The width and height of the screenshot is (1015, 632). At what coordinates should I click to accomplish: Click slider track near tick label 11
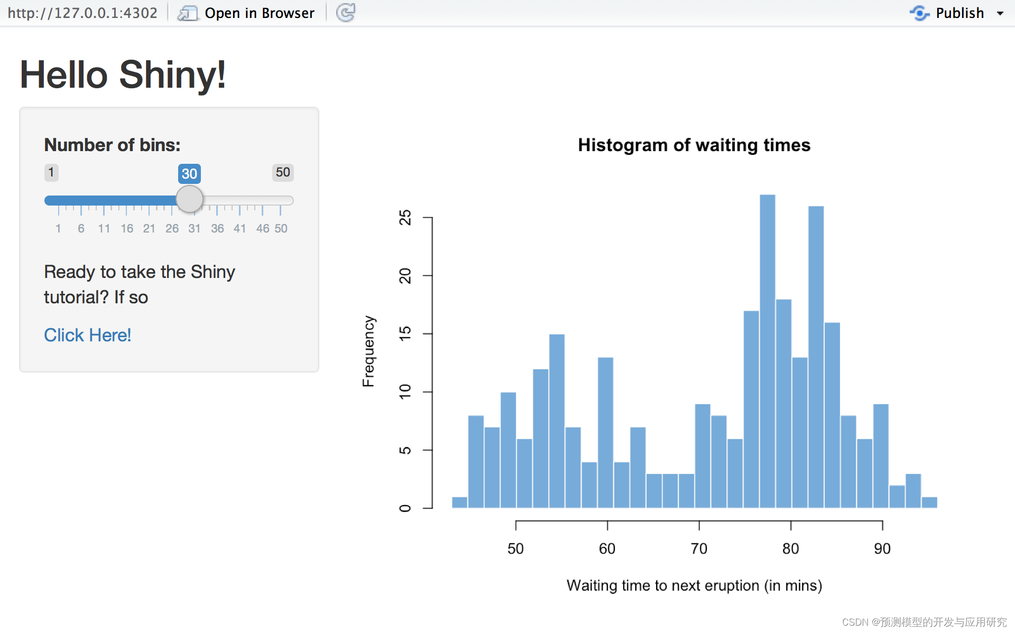point(104,200)
